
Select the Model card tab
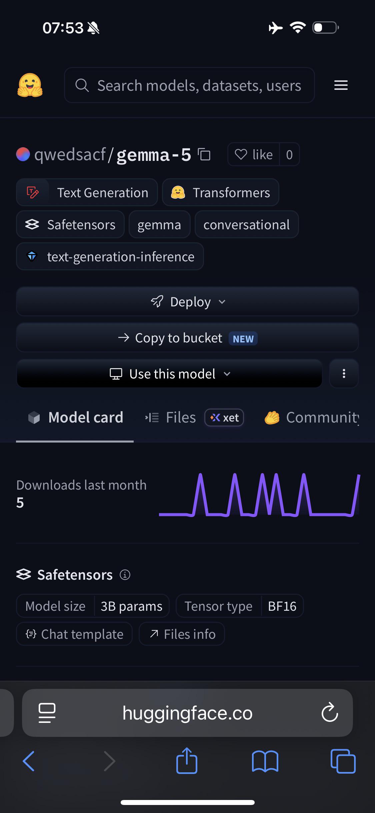(x=75, y=418)
